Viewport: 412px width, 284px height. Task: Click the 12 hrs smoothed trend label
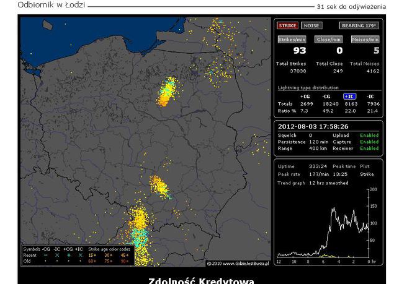(x=329, y=183)
